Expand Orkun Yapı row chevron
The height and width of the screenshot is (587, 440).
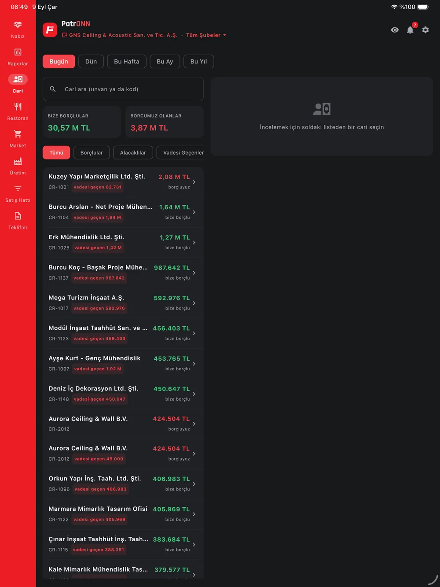[x=194, y=484]
